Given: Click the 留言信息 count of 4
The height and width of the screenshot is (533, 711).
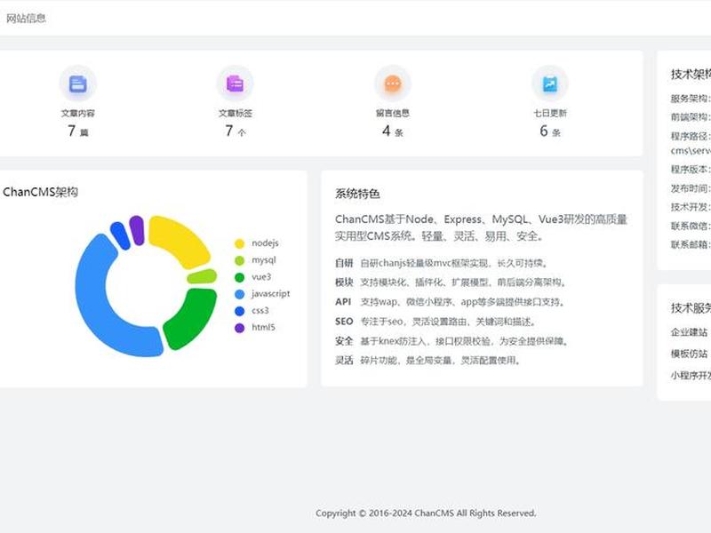Looking at the screenshot, I should (387, 131).
